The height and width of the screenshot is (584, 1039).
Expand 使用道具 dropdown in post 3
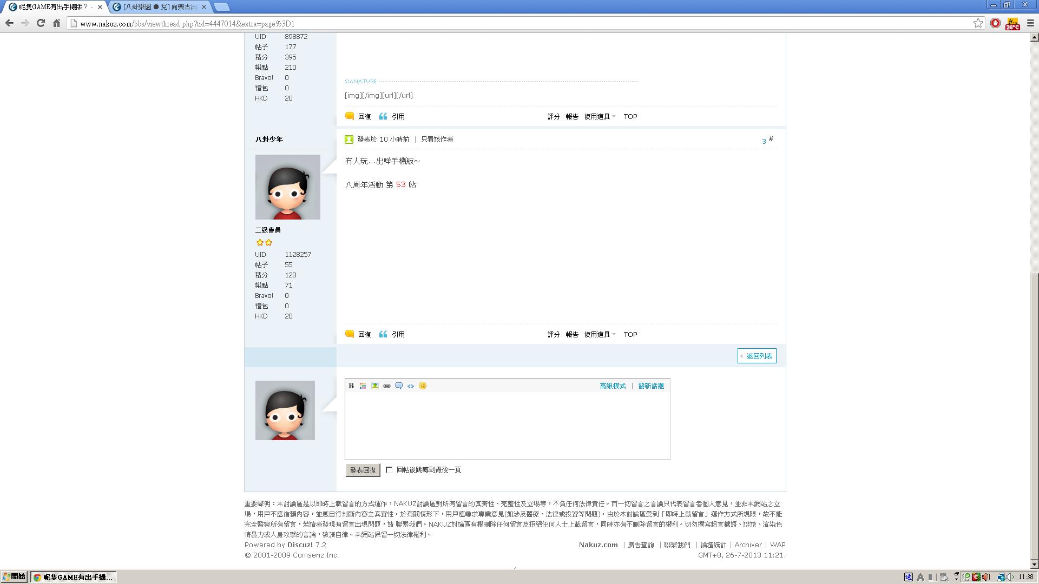(600, 334)
